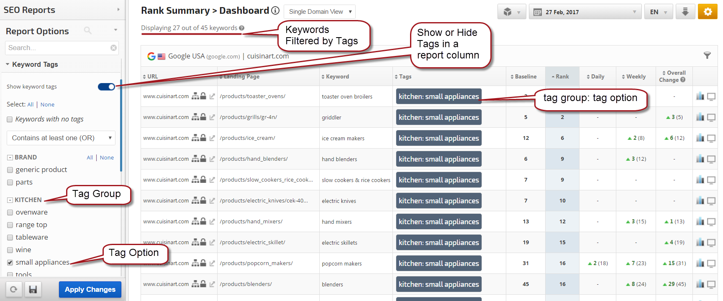
Task: Enable the ovenware tag checkbox
Action: (10, 212)
